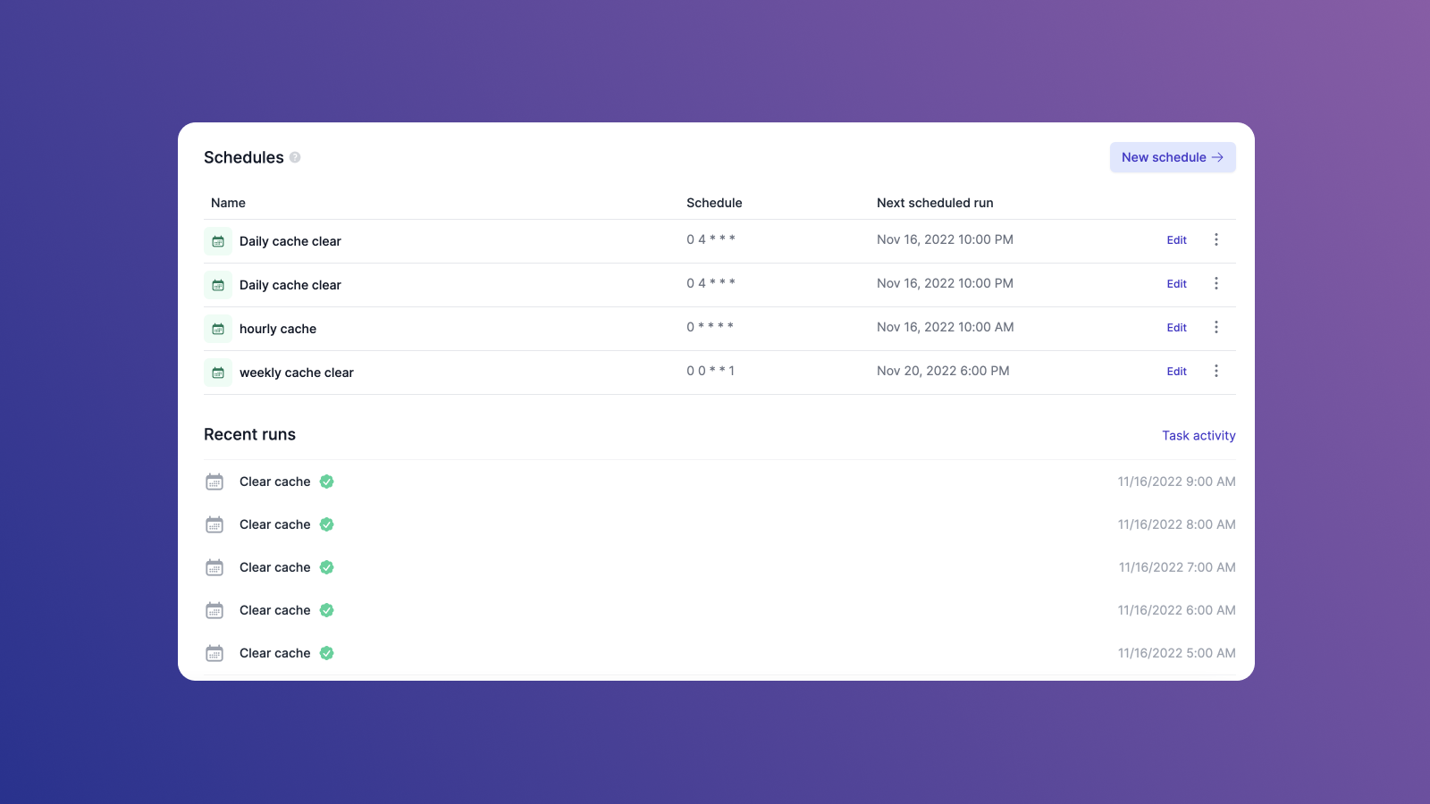Open the Clear cache run from 7:00 AM

[x=275, y=567]
